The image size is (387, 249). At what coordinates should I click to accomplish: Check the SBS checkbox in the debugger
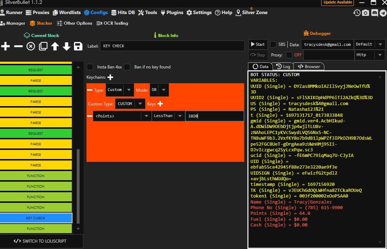pos(273,44)
